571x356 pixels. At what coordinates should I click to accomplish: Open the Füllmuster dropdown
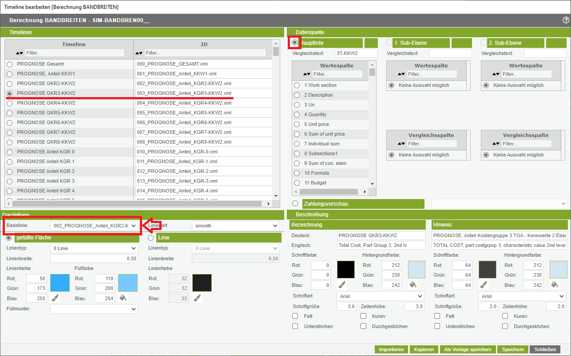click(x=94, y=309)
